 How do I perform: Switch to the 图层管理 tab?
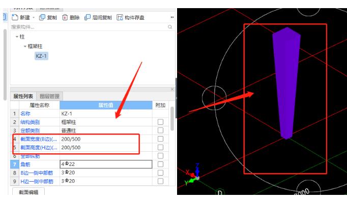(49, 96)
